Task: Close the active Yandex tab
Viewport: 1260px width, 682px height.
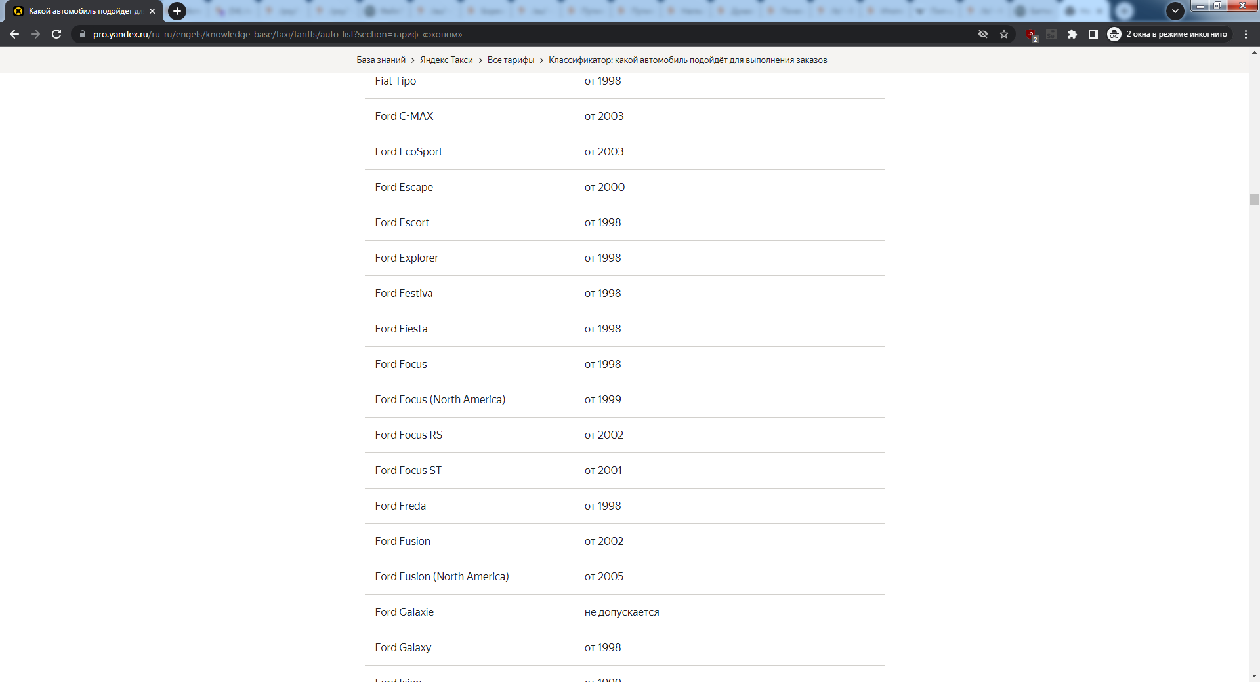Action: tap(152, 11)
